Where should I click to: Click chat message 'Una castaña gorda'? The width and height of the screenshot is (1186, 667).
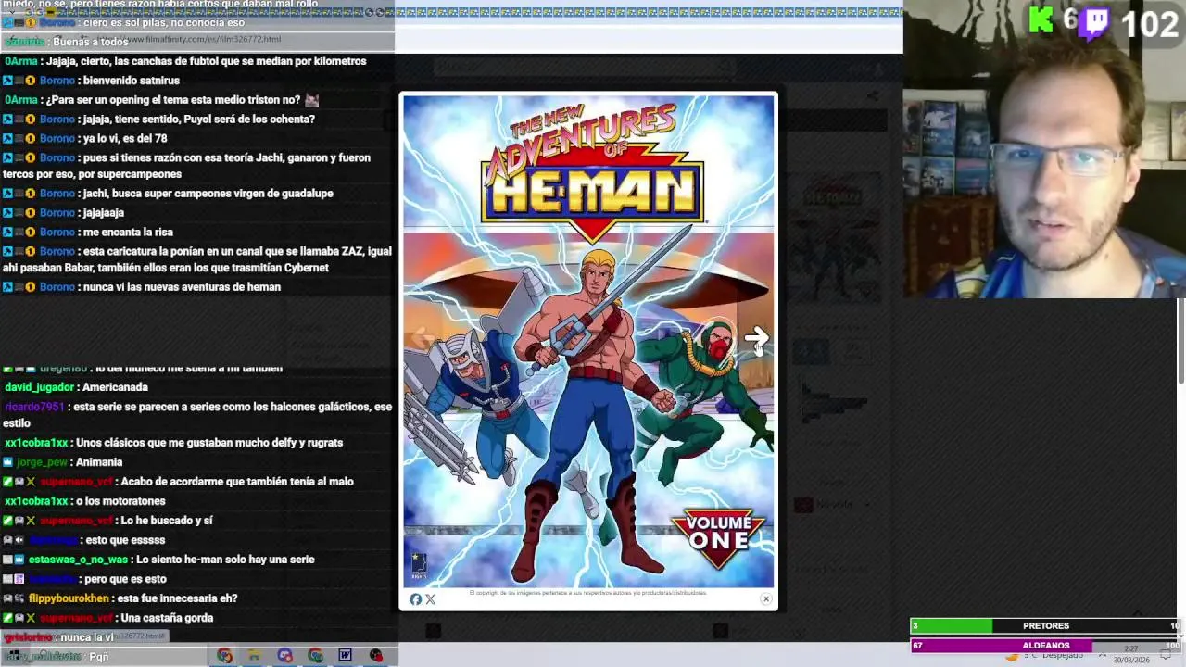pos(167,618)
